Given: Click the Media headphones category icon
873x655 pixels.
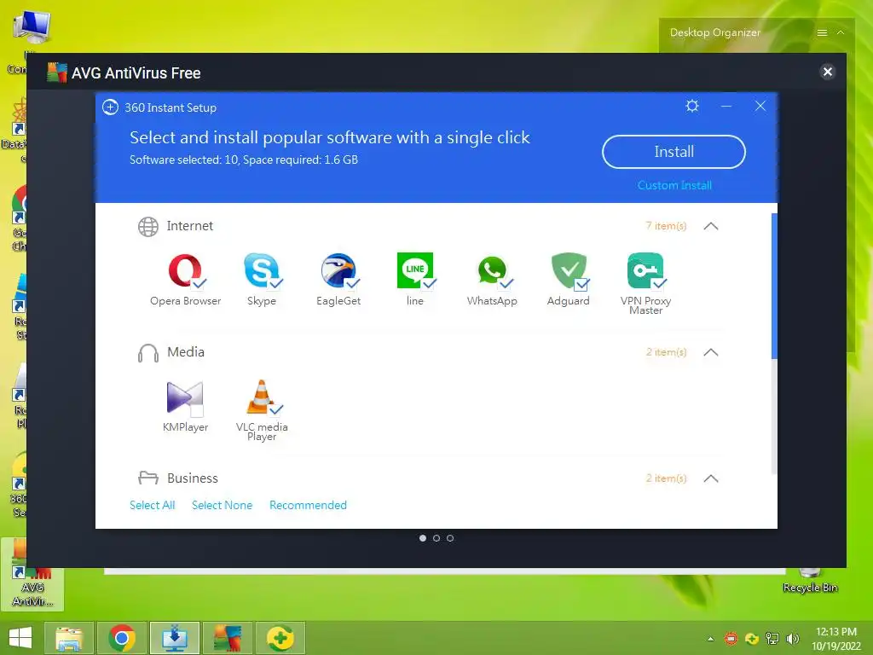Looking at the screenshot, I should [148, 352].
